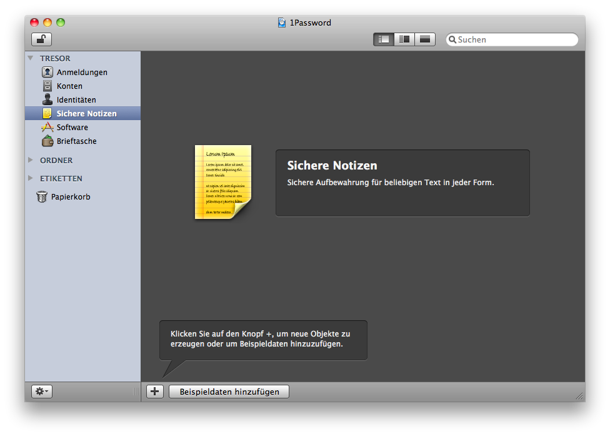610x436 pixels.
Task: Select Sichere Notizen in the sidebar
Action: pyautogui.click(x=86, y=113)
